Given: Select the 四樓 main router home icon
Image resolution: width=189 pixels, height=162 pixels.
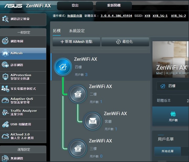Looking at the screenshot, I should tap(63, 67).
